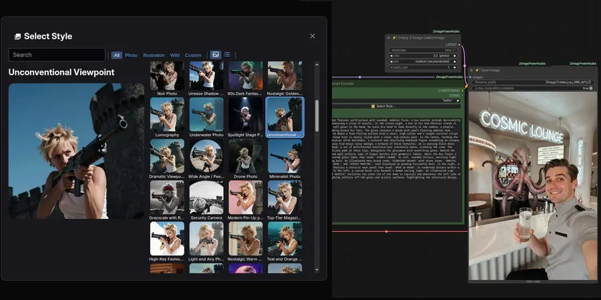Click the STRING output socket
This screenshot has height=300, width=601.
coord(462,95)
